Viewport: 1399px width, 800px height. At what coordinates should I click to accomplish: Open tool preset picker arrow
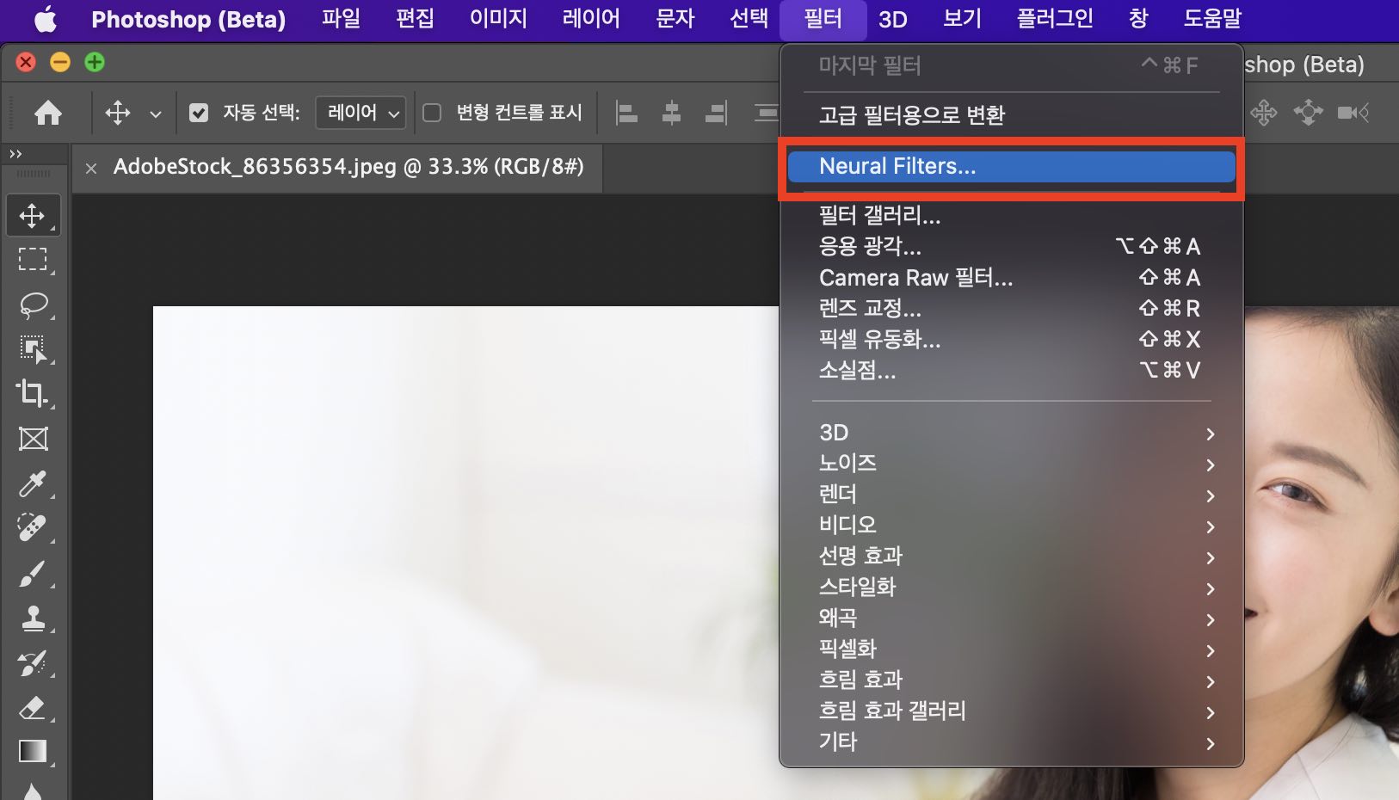[156, 114]
